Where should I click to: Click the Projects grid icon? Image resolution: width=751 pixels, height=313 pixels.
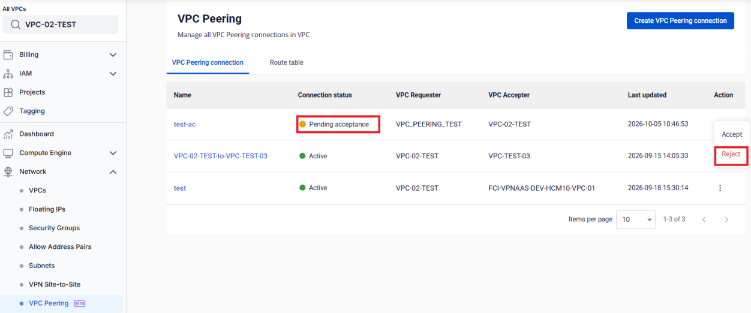pos(8,92)
